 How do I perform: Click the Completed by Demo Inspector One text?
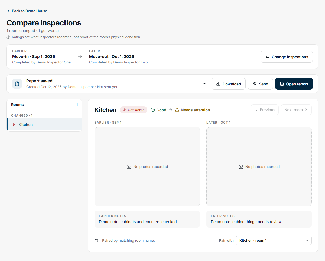(x=41, y=62)
